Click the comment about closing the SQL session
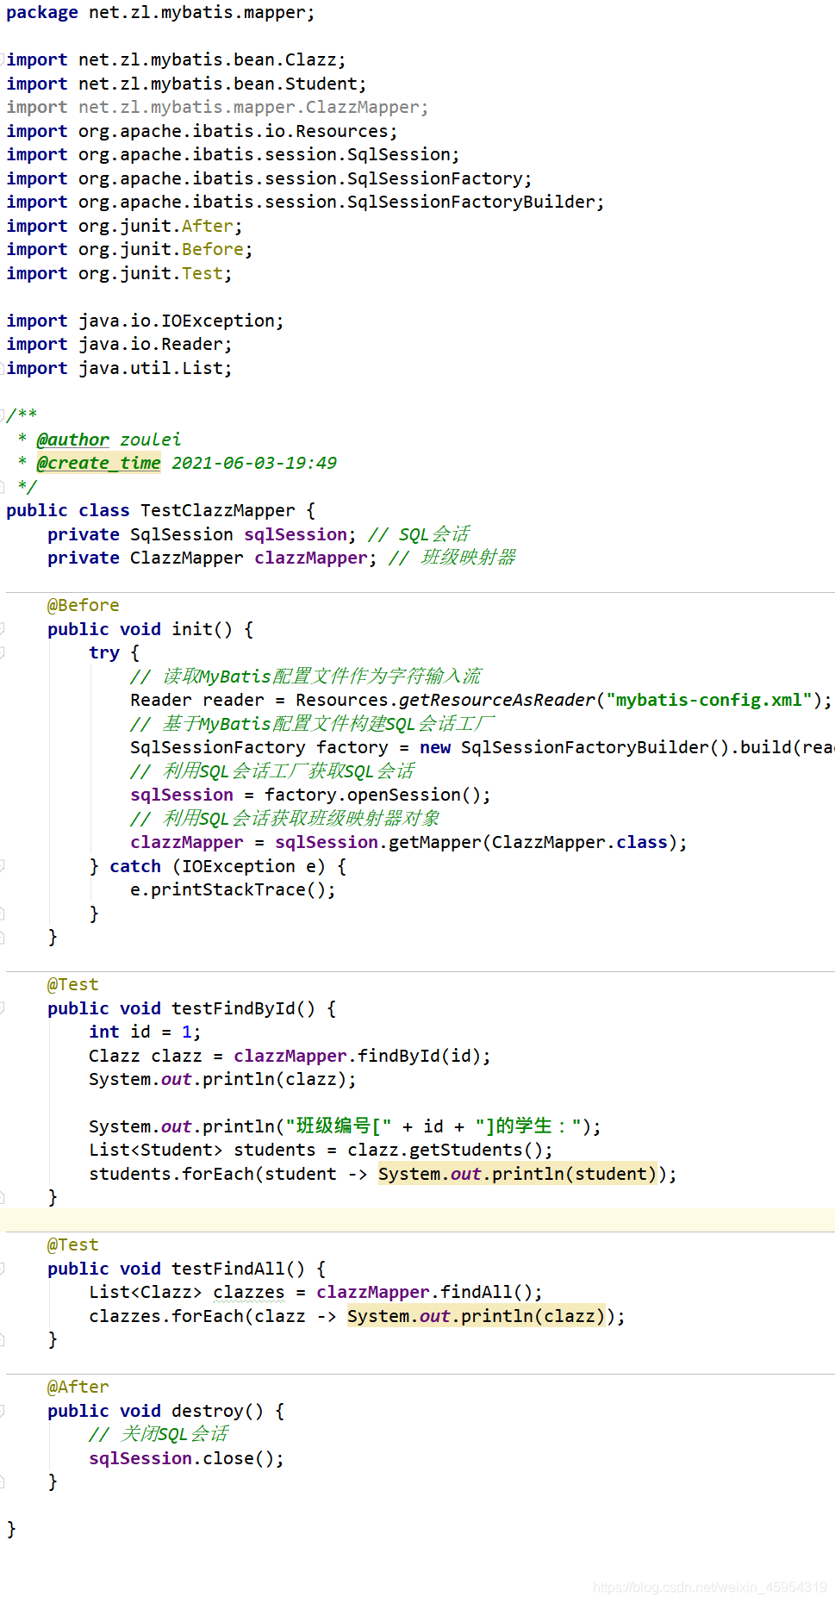Viewport: 835px width, 1603px height. (x=159, y=1434)
